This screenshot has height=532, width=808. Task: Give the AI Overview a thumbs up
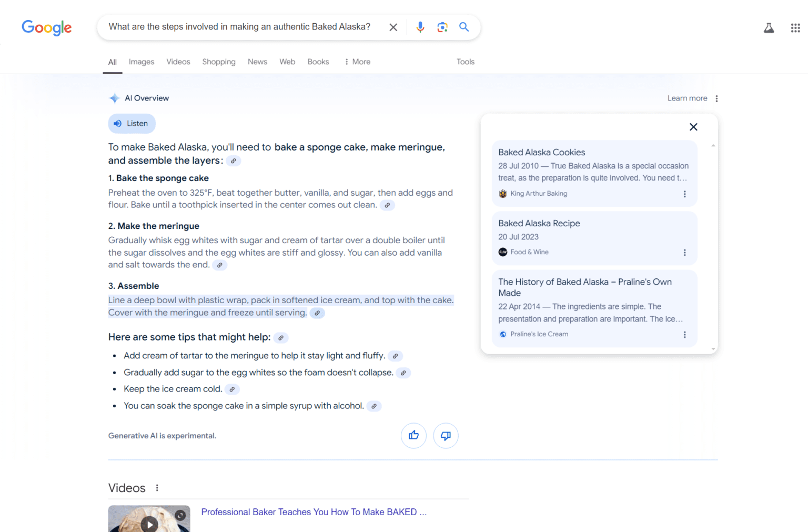413,436
